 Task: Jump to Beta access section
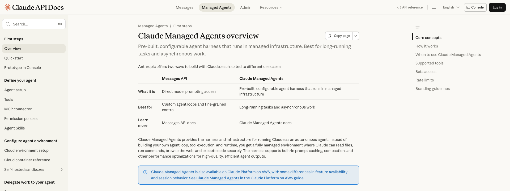click(426, 72)
